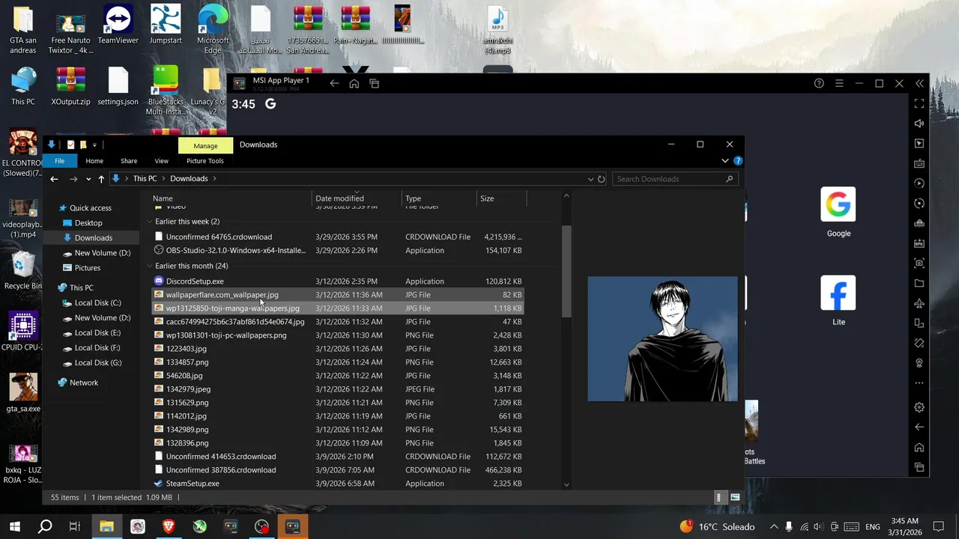Click This PC in the address bar
The image size is (959, 539).
(x=145, y=179)
